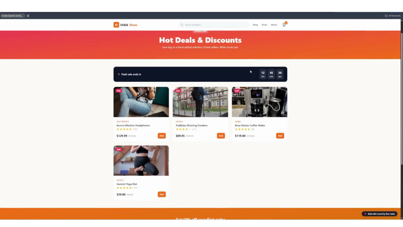Click the star rating of Running Sneakers
This screenshot has height=227, width=403.
pyautogui.click(x=183, y=129)
